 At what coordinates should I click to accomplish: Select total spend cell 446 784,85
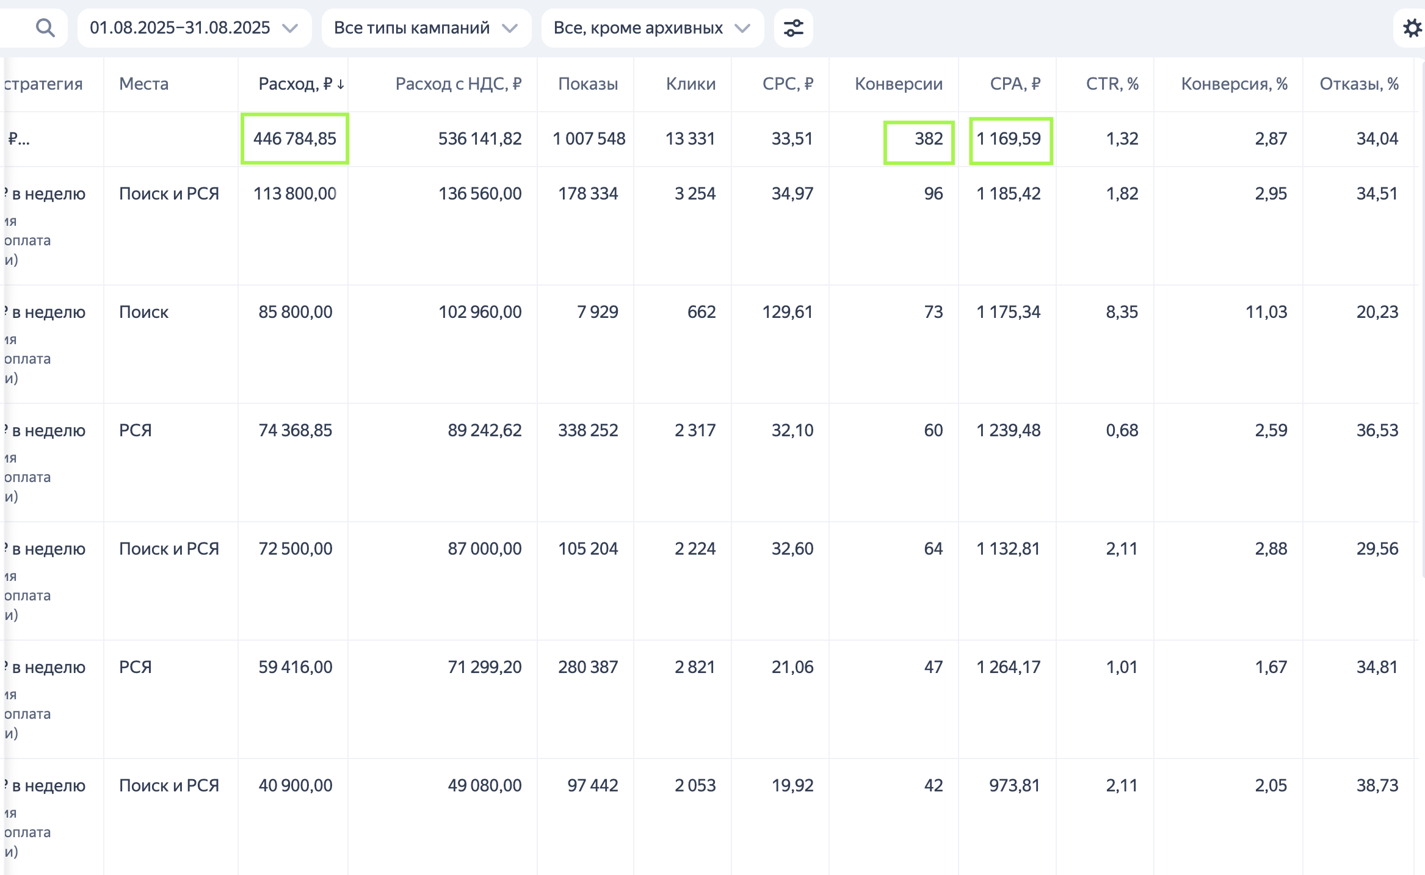point(295,139)
